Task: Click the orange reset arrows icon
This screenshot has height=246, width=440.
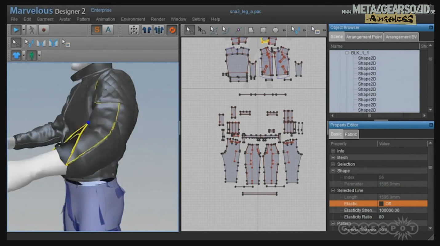Action: [x=172, y=30]
